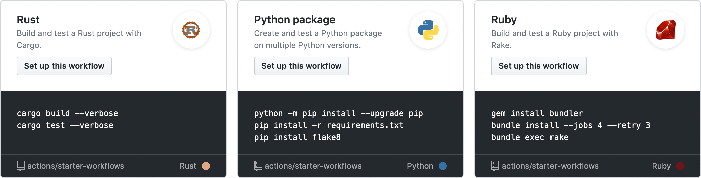Click the Python snake logo icon

[428, 30]
